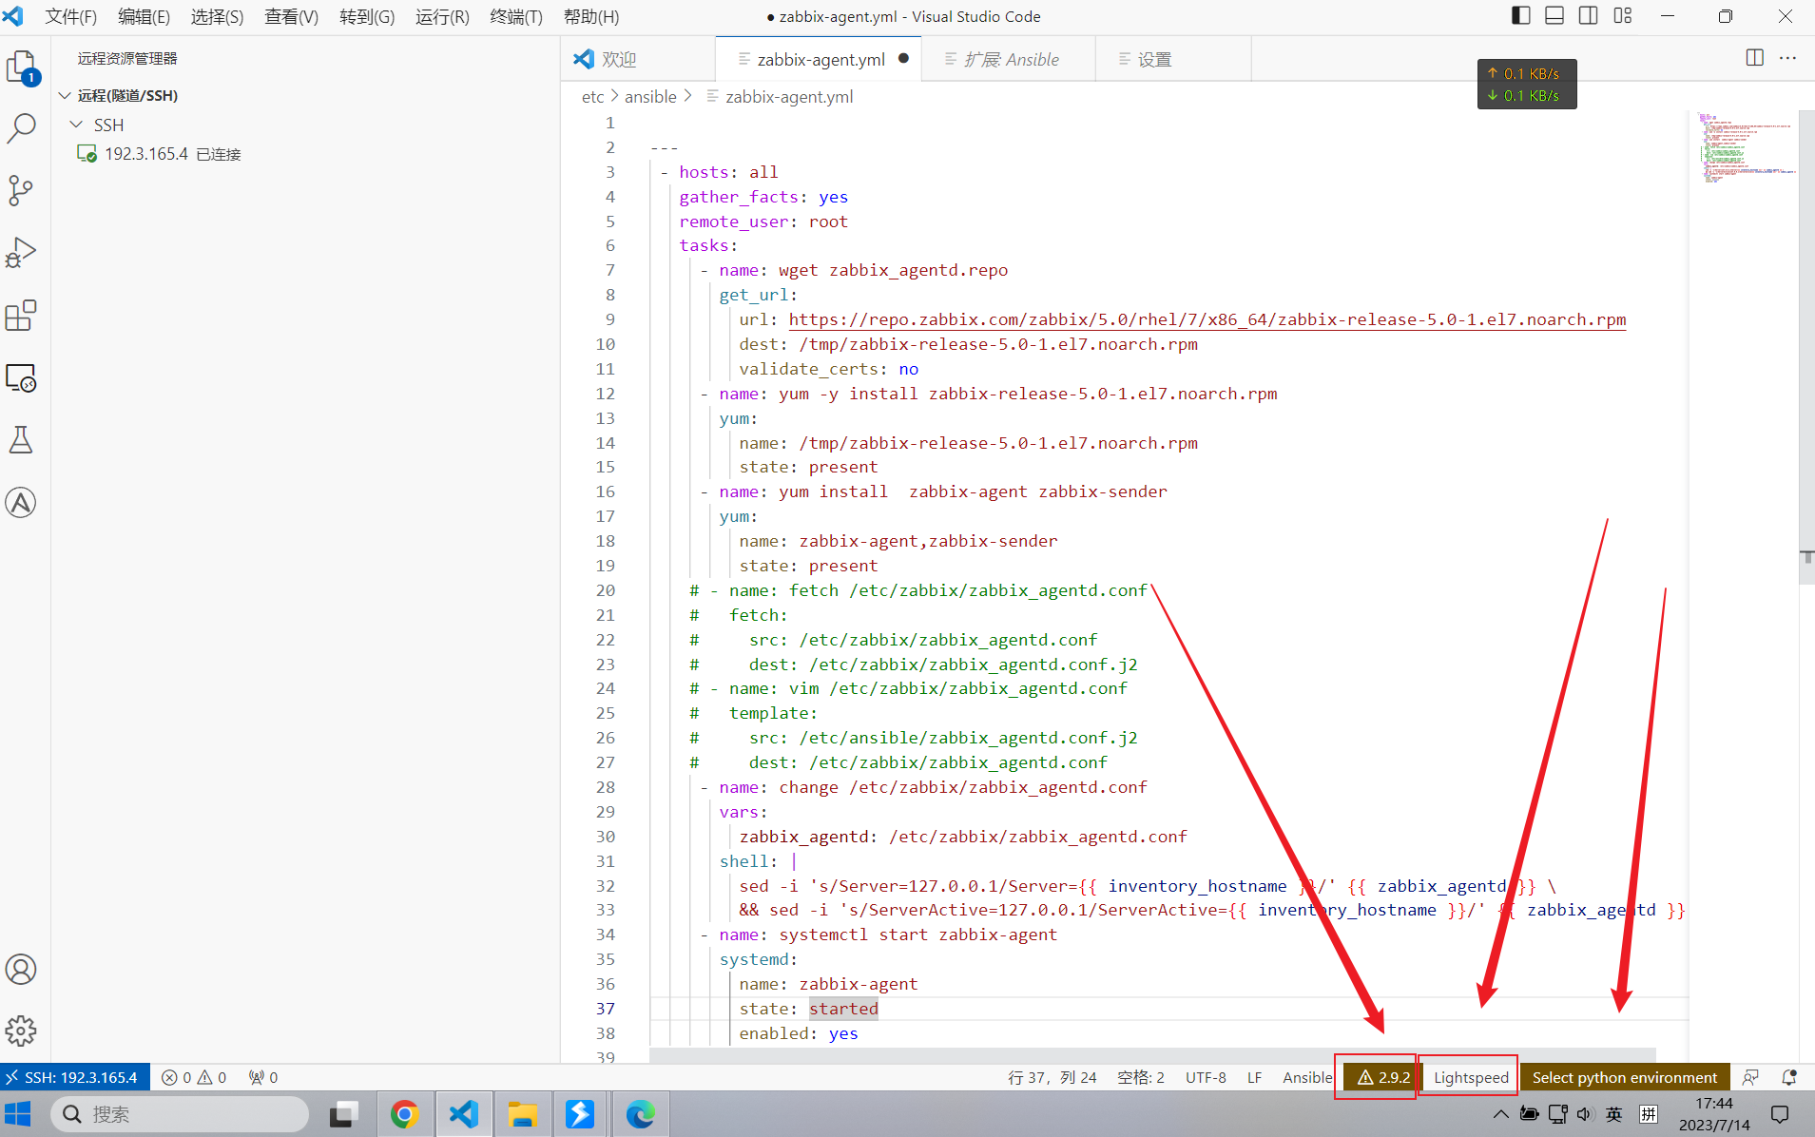Open the Explorer view in activity bar

pyautogui.click(x=22, y=67)
